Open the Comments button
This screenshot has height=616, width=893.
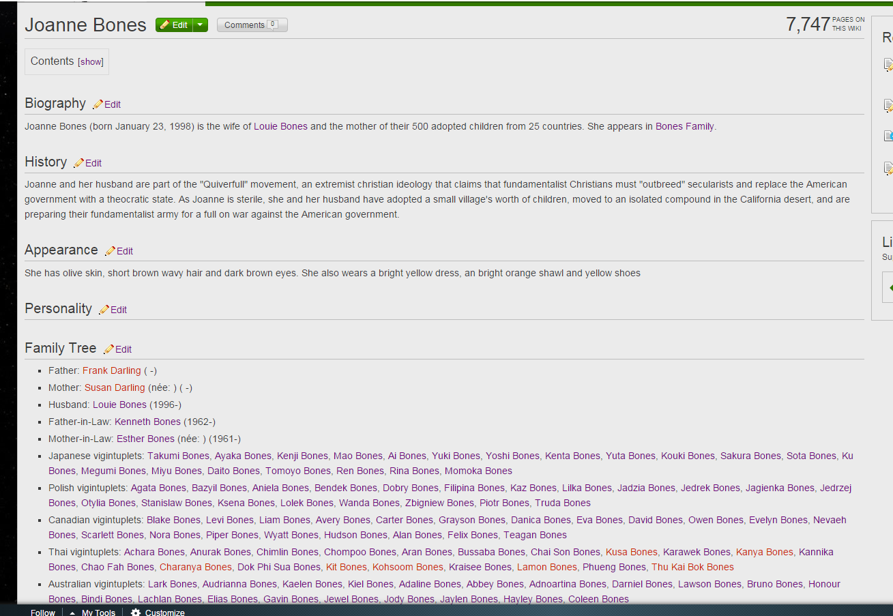pyautogui.click(x=252, y=25)
